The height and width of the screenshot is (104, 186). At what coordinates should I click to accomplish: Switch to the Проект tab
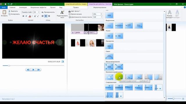[x=53, y=8]
